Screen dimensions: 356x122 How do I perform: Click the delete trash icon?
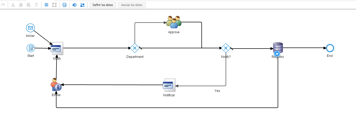[36, 5]
